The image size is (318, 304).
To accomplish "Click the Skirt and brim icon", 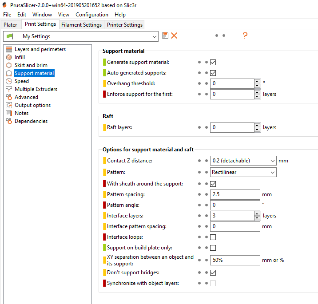I will pyautogui.click(x=9, y=65).
